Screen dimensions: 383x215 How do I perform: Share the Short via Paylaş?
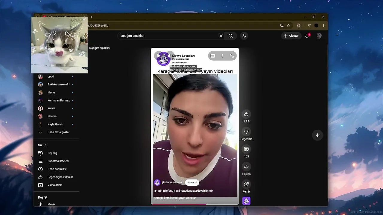(246, 167)
